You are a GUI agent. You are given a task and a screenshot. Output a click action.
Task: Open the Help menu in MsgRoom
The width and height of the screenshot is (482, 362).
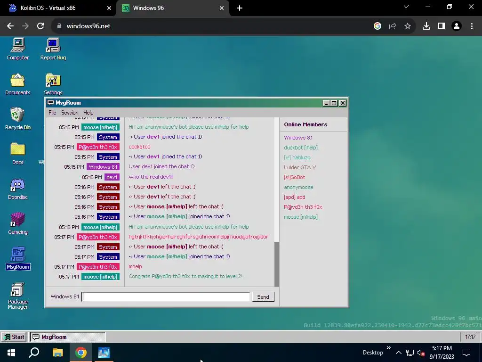point(88,113)
